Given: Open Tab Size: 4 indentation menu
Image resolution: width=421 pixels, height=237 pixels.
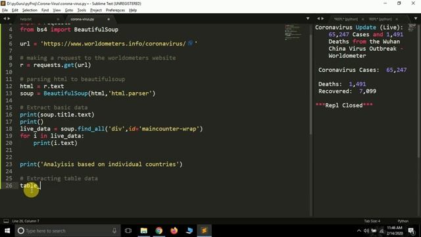Looking at the screenshot, I should pos(372,221).
